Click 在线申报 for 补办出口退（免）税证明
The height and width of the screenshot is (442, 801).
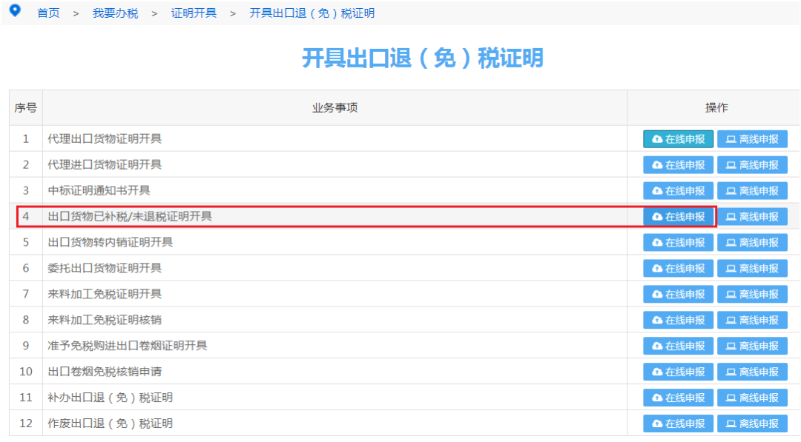tap(679, 398)
